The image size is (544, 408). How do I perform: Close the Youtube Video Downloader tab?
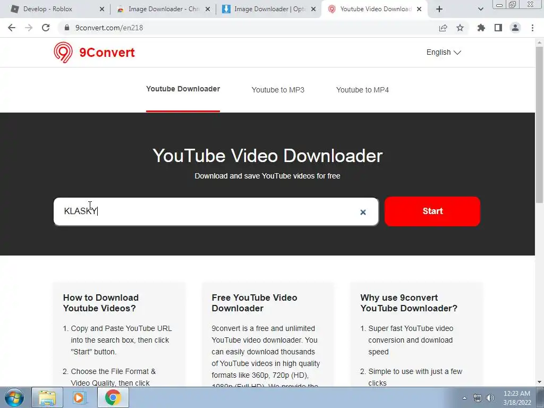[x=419, y=9]
